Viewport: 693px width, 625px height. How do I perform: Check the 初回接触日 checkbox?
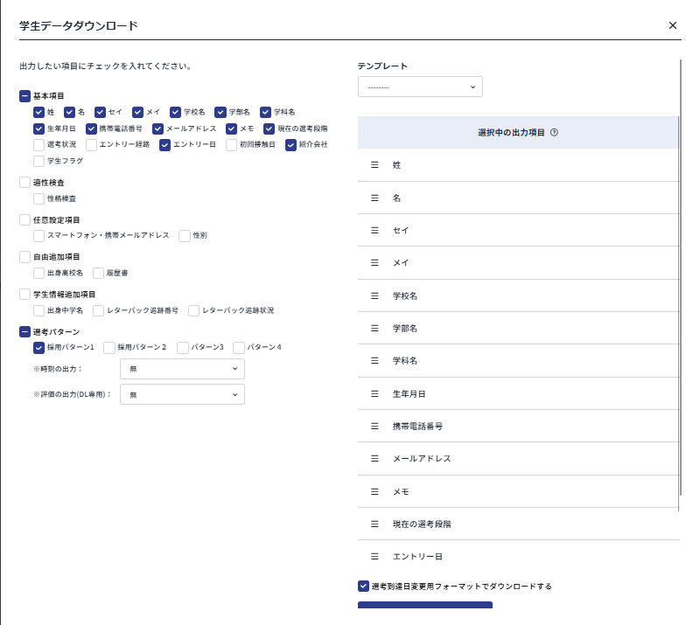pyautogui.click(x=232, y=145)
